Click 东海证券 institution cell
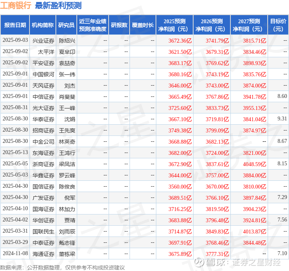289x271 pixels. click(x=43, y=153)
